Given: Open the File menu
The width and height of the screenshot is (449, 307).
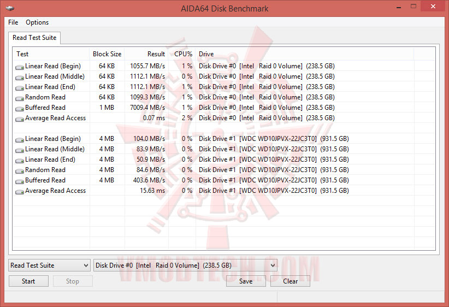Looking at the screenshot, I should click(13, 22).
